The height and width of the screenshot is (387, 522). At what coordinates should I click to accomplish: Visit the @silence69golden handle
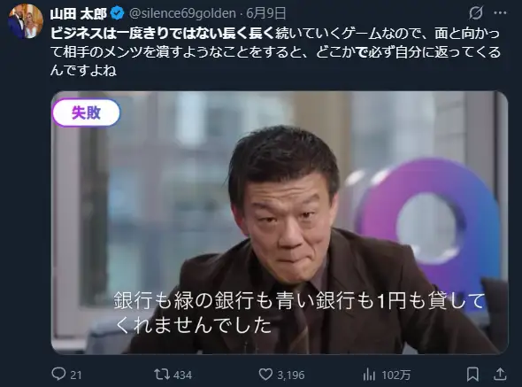[182, 13]
